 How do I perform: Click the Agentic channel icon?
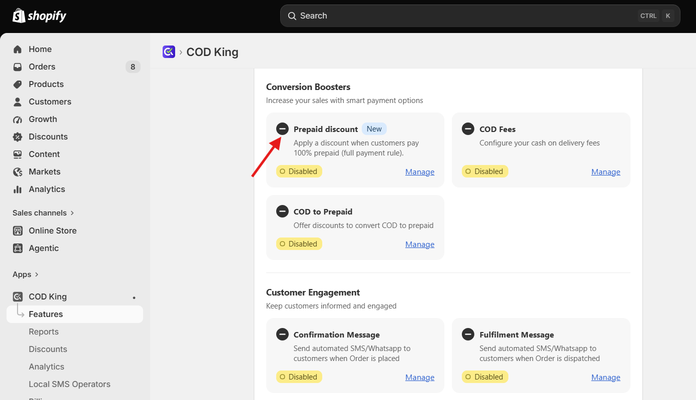[18, 248]
